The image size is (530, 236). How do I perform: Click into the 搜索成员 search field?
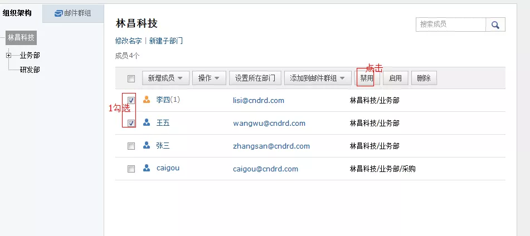(451, 24)
